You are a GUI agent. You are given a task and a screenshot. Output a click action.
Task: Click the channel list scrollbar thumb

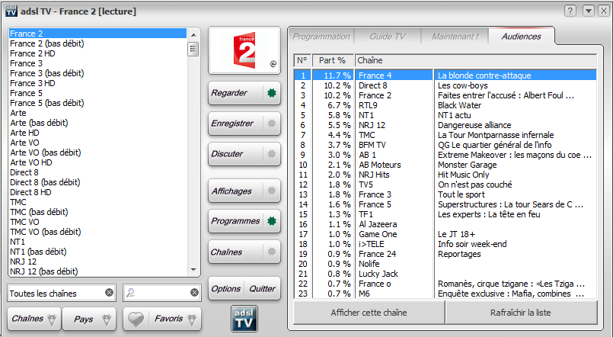tap(193, 50)
